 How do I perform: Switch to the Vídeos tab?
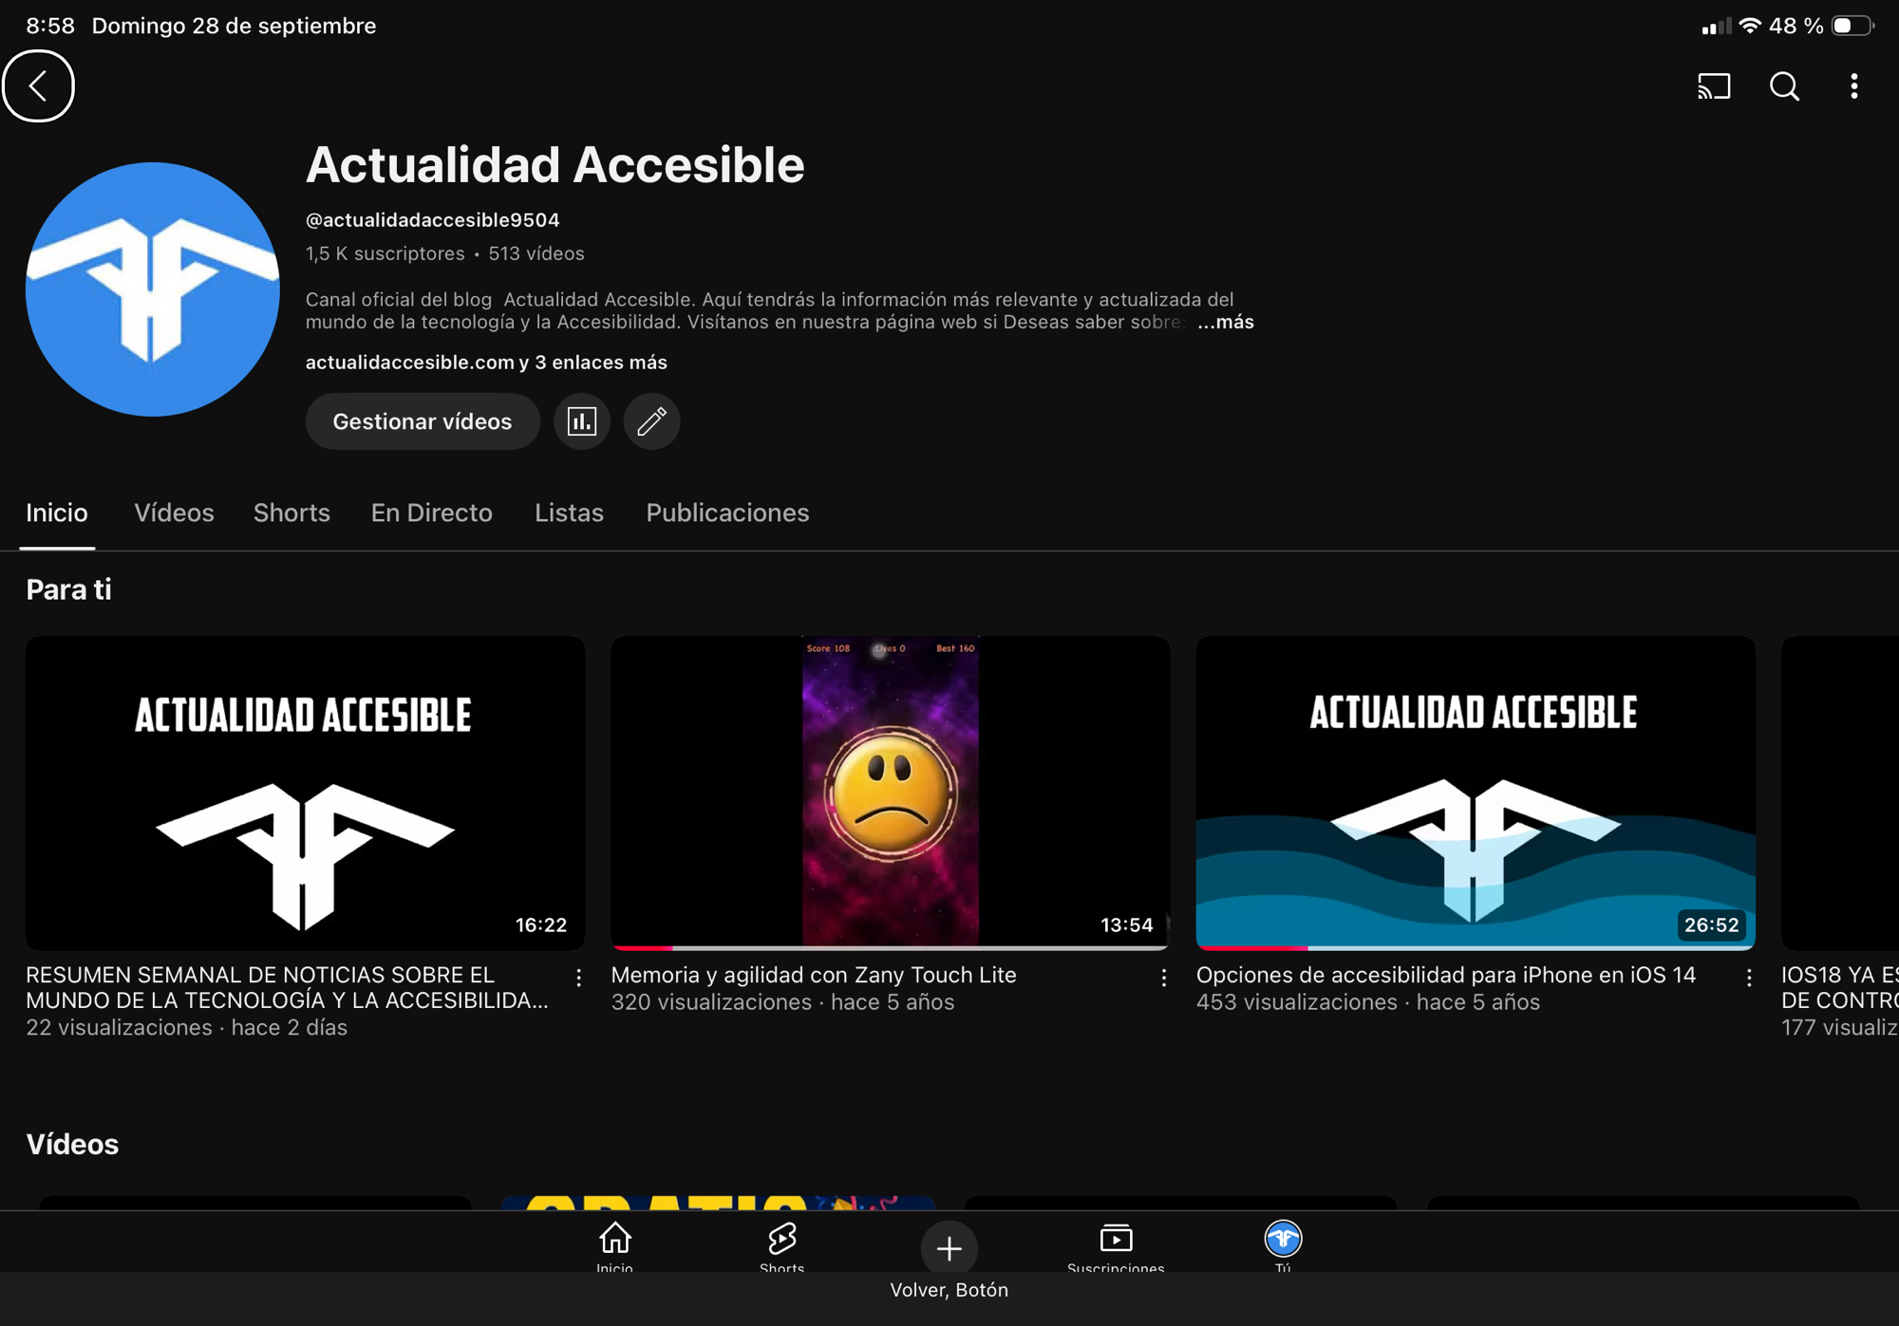click(x=174, y=514)
